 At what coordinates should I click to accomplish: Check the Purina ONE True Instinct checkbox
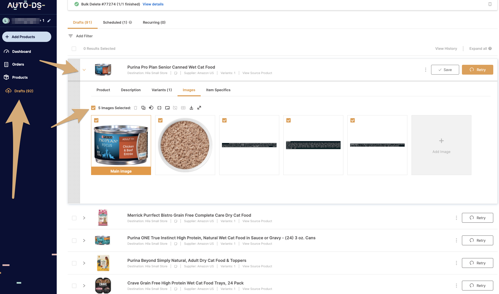pyautogui.click(x=74, y=241)
